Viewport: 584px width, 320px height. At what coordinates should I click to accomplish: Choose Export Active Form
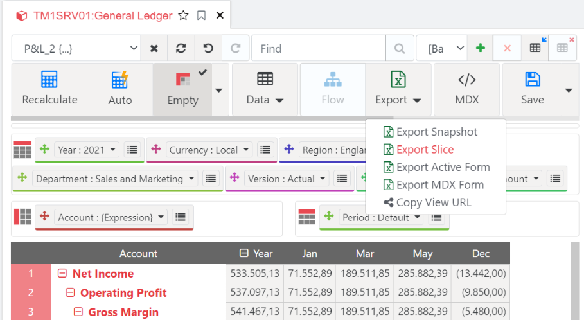point(436,167)
